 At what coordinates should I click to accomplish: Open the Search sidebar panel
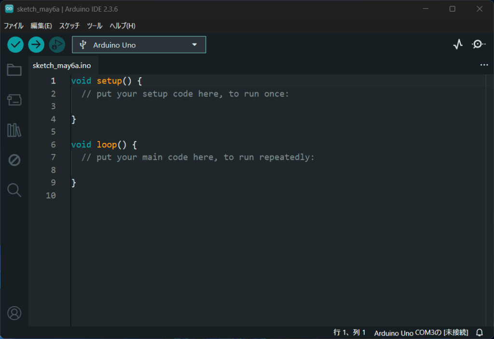pos(14,190)
